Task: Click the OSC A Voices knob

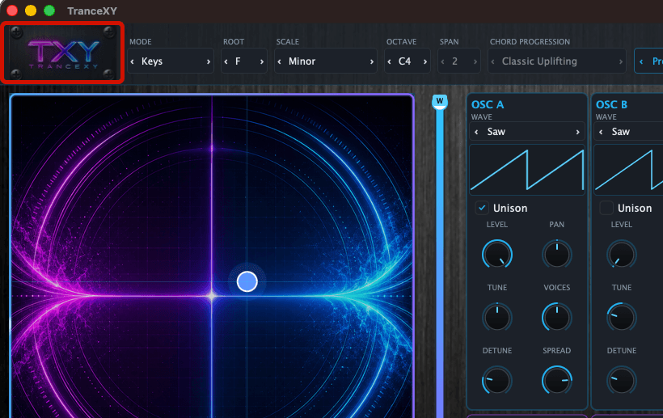Action: [557, 317]
